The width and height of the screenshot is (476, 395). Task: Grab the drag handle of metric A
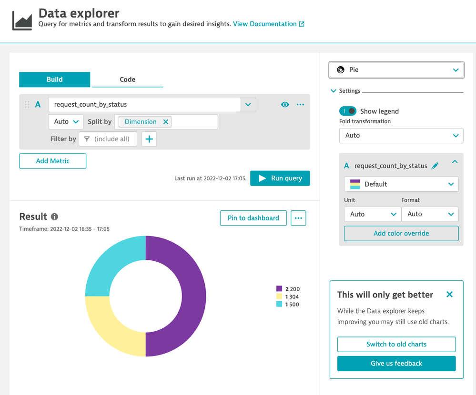click(27, 105)
